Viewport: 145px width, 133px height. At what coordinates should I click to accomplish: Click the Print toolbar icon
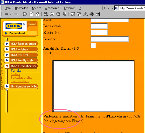click(x=92, y=14)
